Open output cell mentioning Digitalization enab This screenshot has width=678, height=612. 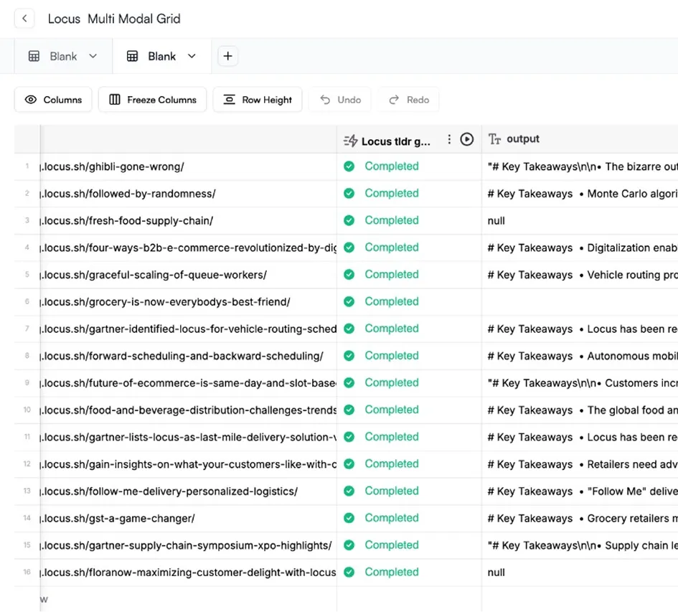(580, 248)
